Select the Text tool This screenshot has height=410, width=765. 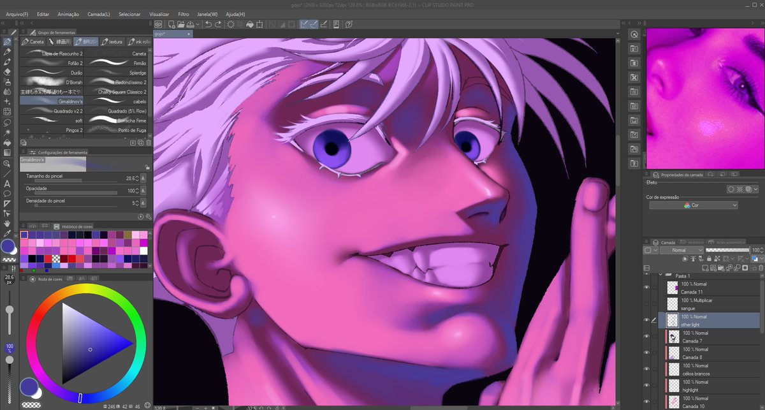click(x=8, y=183)
